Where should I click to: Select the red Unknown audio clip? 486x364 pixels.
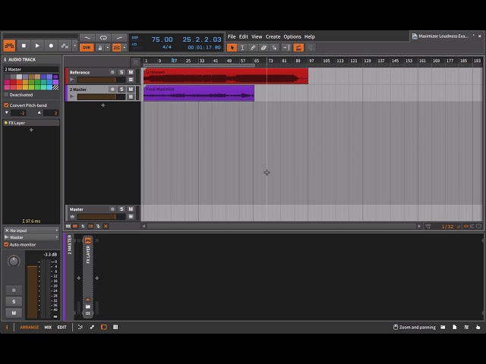[226, 76]
